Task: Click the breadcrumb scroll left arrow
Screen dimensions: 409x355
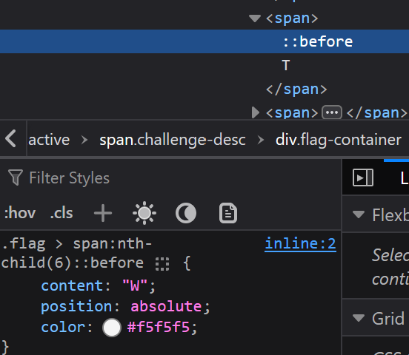Action: point(10,138)
